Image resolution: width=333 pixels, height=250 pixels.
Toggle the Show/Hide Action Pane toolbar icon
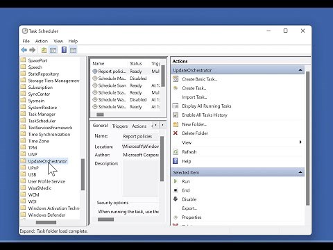click(73, 50)
